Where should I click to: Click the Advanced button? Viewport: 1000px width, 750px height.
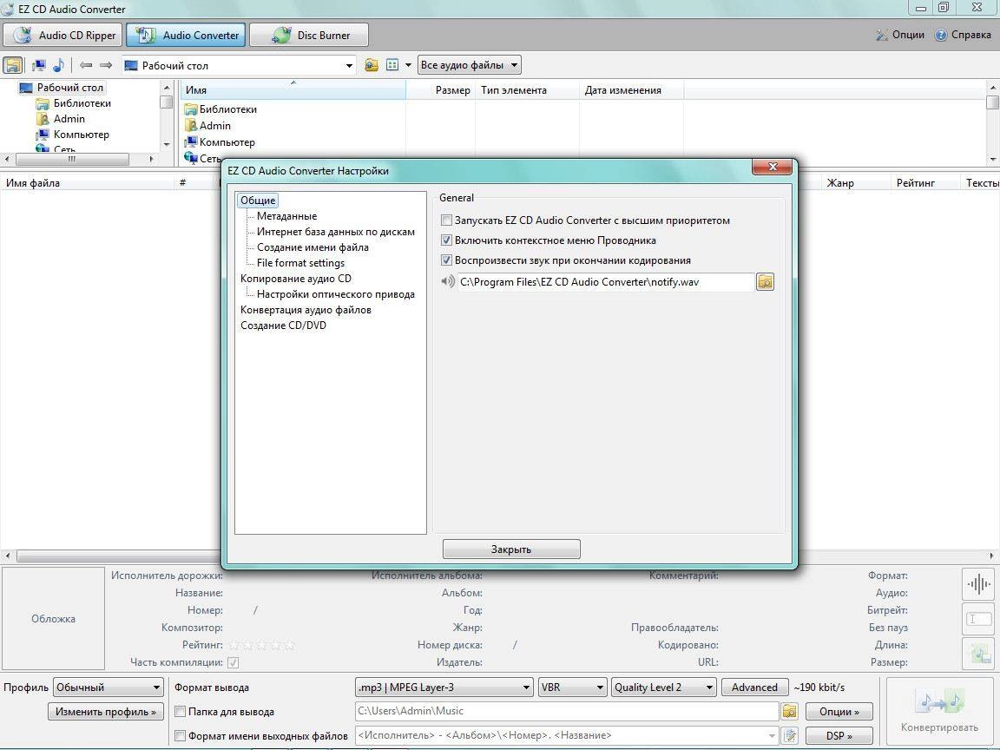pos(754,687)
